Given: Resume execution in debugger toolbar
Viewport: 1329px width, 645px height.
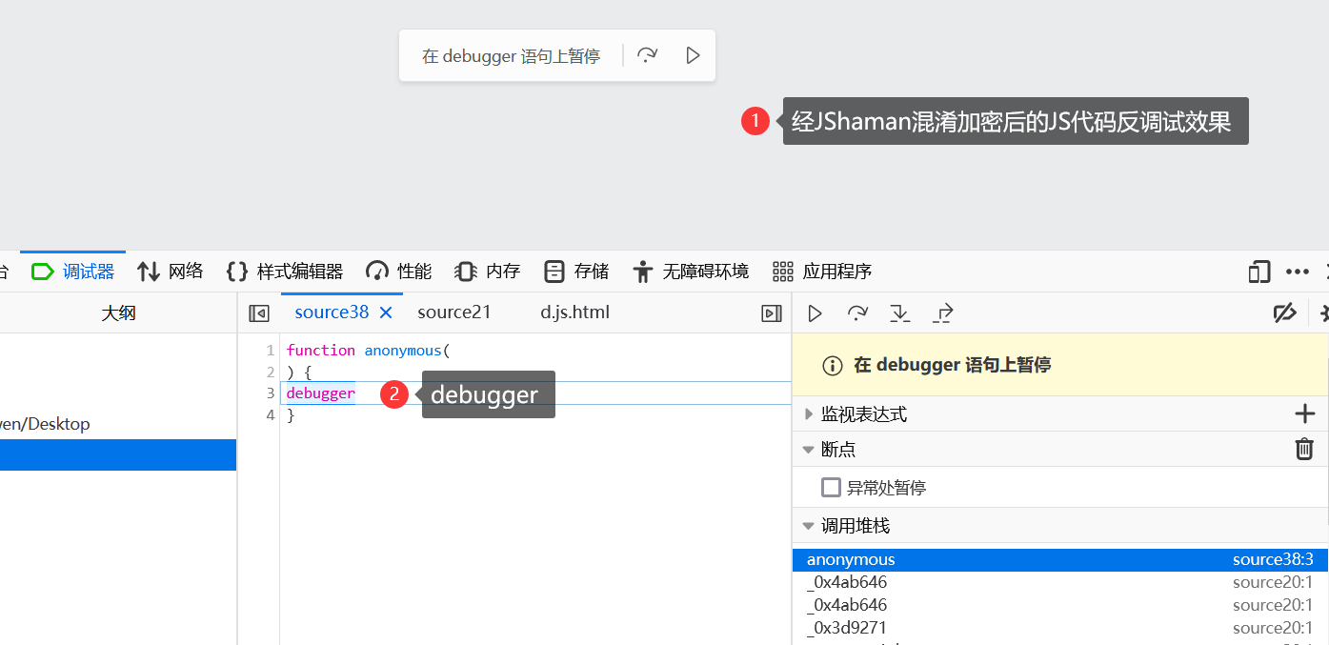Looking at the screenshot, I should pos(815,313).
